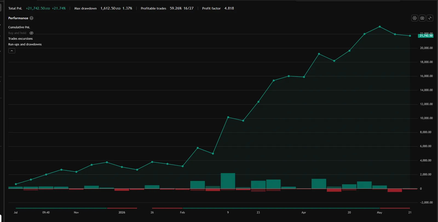This screenshot has width=438, height=222.
Task: Select the +21,742.50 USD total PnL value
Action: pyautogui.click(x=38, y=8)
